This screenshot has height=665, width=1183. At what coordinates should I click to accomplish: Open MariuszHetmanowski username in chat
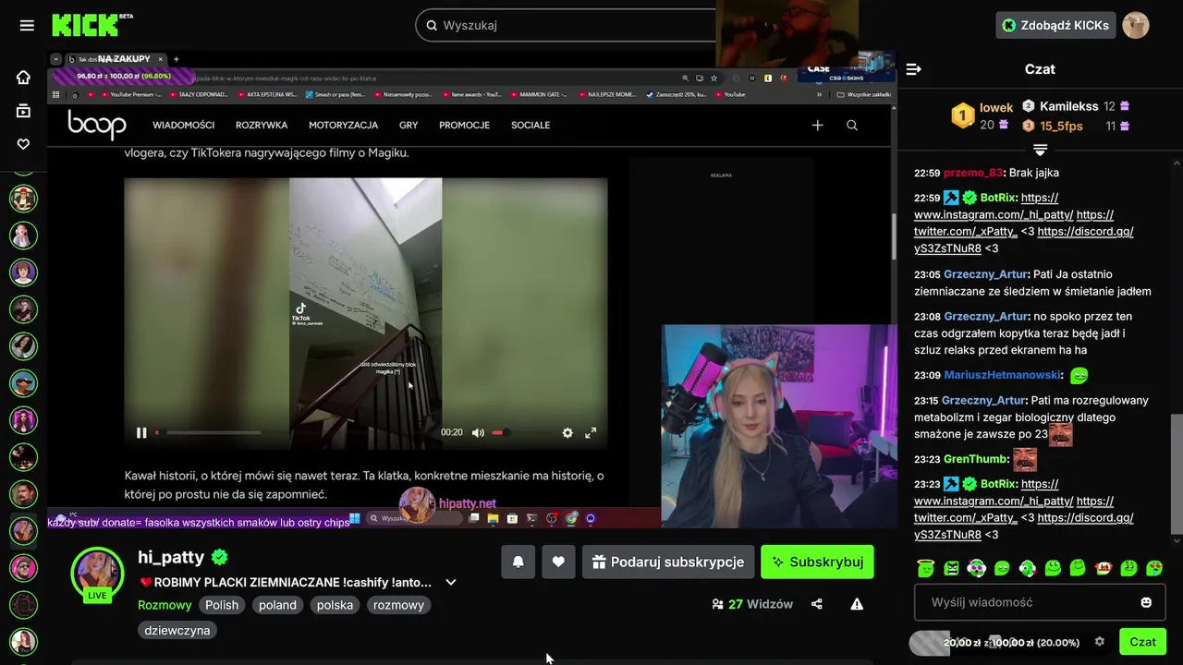[1002, 375]
